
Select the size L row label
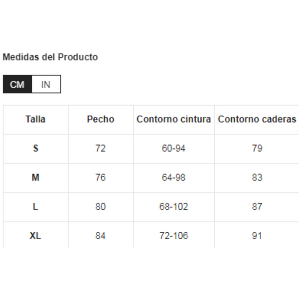tap(35, 206)
